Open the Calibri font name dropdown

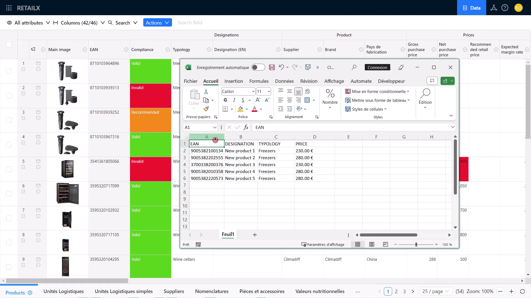(x=253, y=91)
